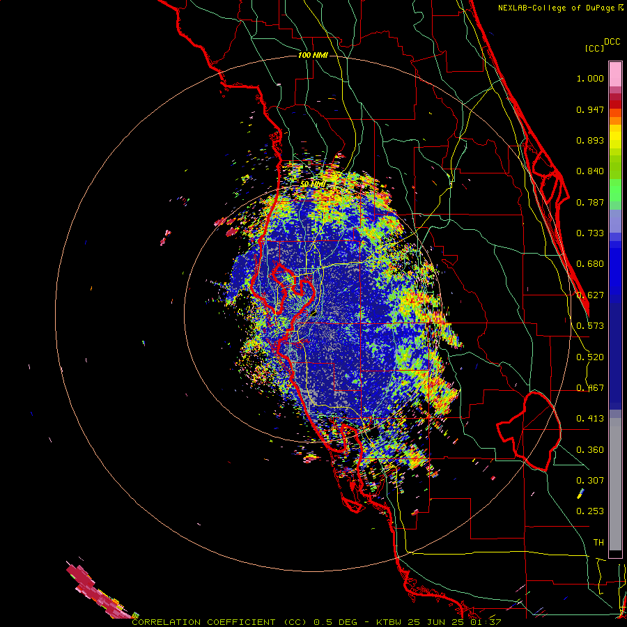The height and width of the screenshot is (627, 627).
Task: Click the NEXLAB-College of DuPage title text
Action: click(x=556, y=8)
